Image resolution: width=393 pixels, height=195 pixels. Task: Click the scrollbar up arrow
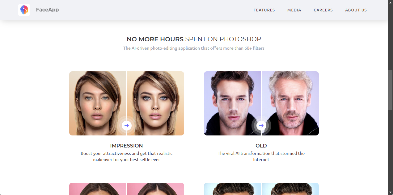coord(390,2)
